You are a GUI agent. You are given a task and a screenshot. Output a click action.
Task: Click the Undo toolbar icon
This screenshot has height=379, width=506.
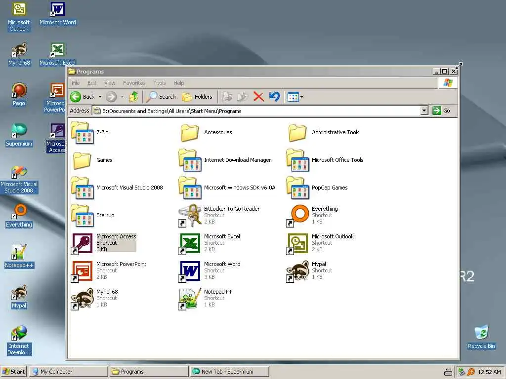point(274,97)
